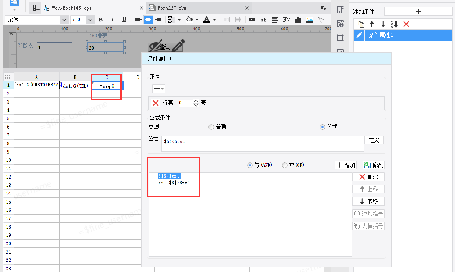The width and height of the screenshot is (455, 272).
Task: Select the 条件属性1 list item
Action: pos(403,35)
